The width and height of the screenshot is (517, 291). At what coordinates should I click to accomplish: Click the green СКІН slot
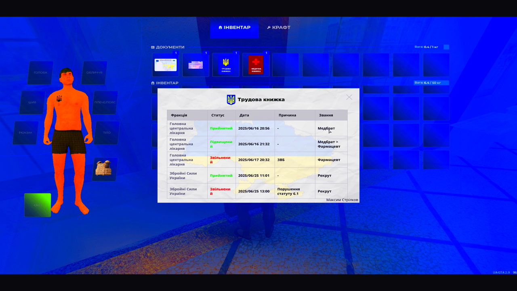(x=38, y=205)
